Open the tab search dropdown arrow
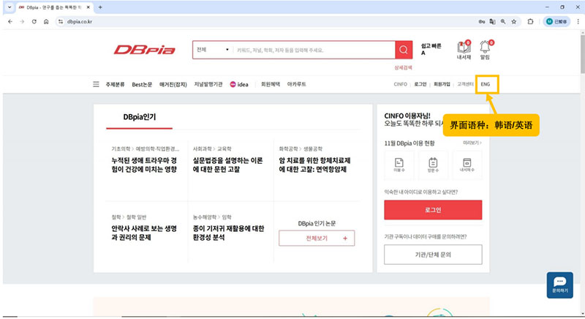 coord(10,7)
